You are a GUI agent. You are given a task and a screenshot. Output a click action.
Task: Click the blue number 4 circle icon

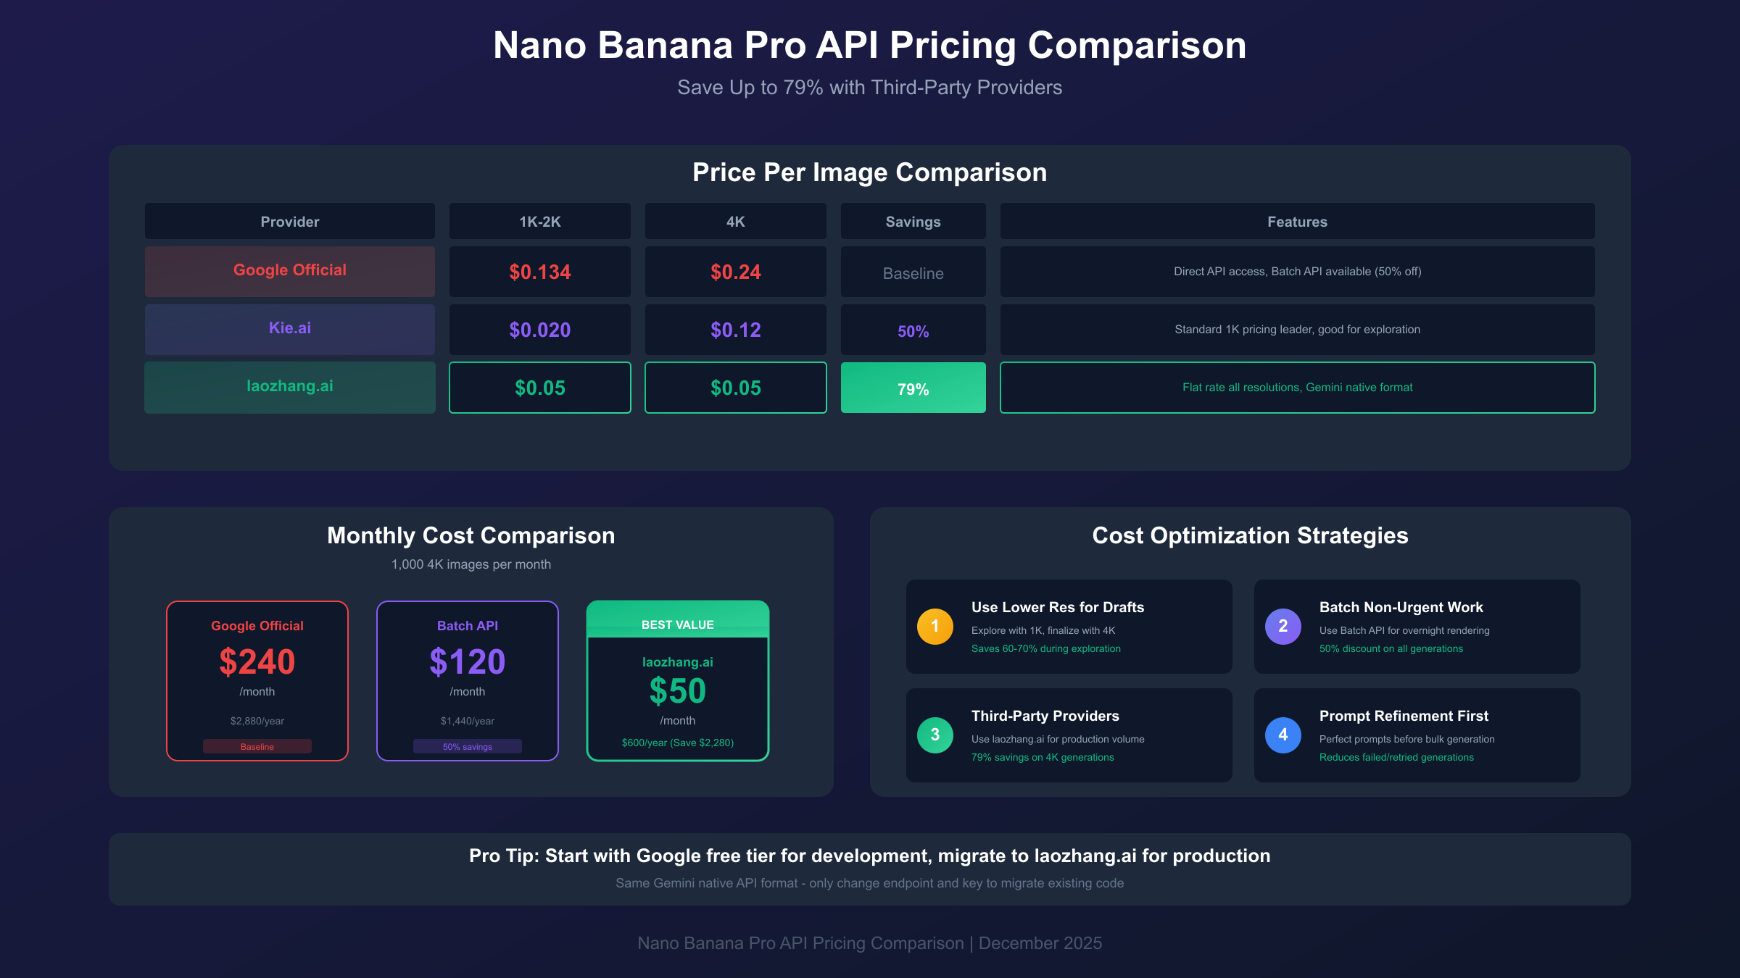click(x=1283, y=735)
